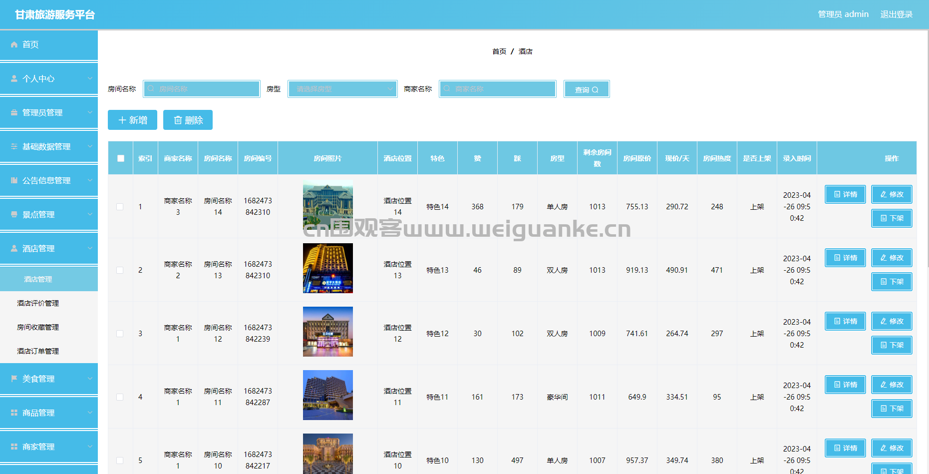
Task: Click the 公告信息管理 sidebar icon
Action: pyautogui.click(x=14, y=180)
